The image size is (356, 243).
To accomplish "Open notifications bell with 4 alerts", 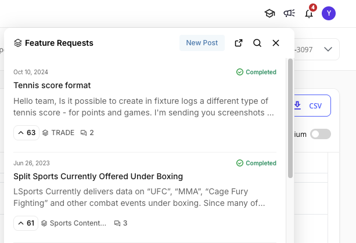I will (x=309, y=13).
